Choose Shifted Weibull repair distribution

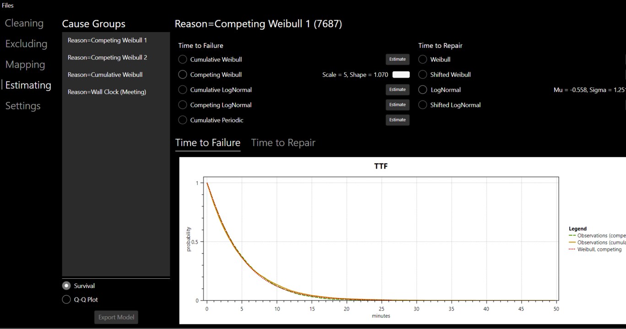click(423, 74)
